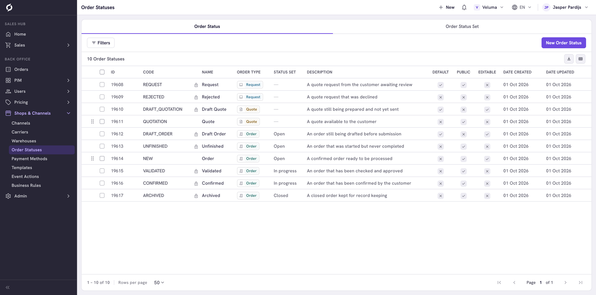The width and height of the screenshot is (596, 295).
Task: Click the app logo in the sidebar
Action: pyautogui.click(x=9, y=7)
